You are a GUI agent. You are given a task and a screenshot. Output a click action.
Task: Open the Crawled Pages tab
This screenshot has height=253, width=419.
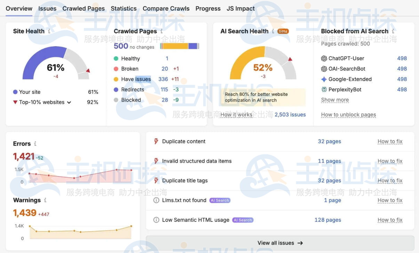pyautogui.click(x=83, y=9)
